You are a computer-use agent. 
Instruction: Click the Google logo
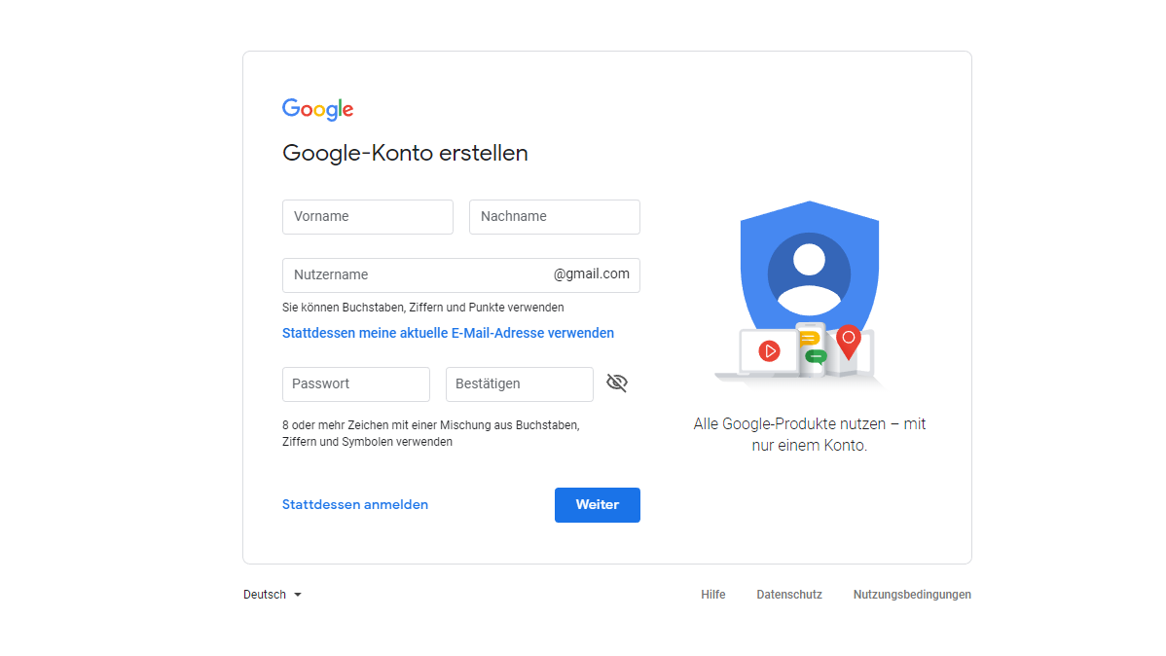click(x=317, y=109)
